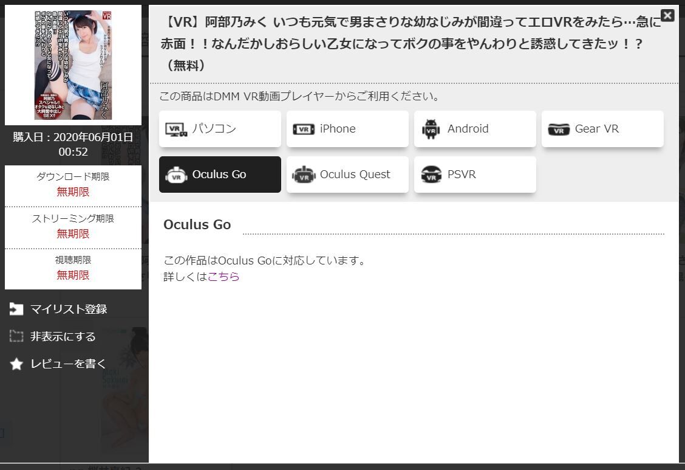Screen dimensions: 685x470
Task: Click the ダウンロード期限 label
Action: pyautogui.click(x=73, y=177)
